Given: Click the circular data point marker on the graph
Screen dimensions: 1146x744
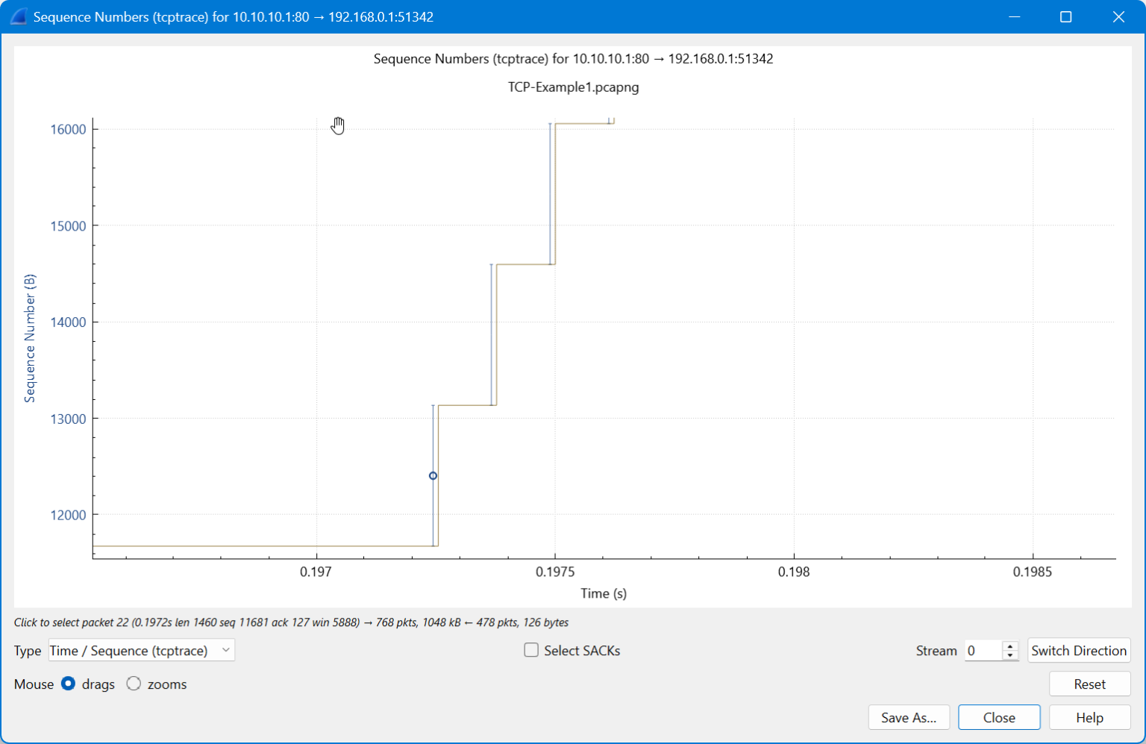Looking at the screenshot, I should (x=433, y=475).
